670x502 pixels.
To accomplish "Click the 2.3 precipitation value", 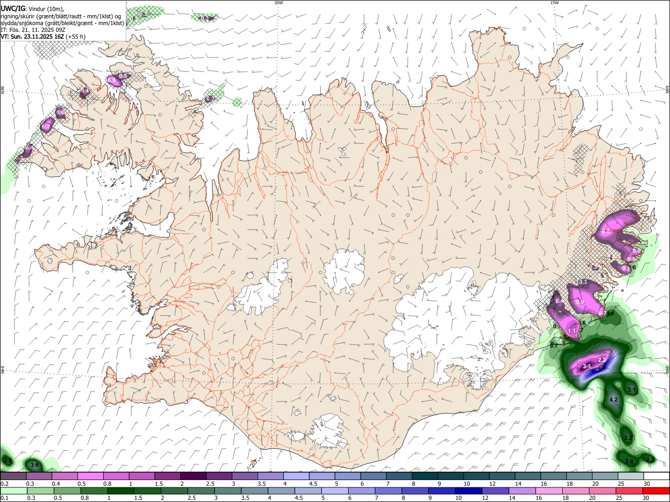I will point(650,460).
